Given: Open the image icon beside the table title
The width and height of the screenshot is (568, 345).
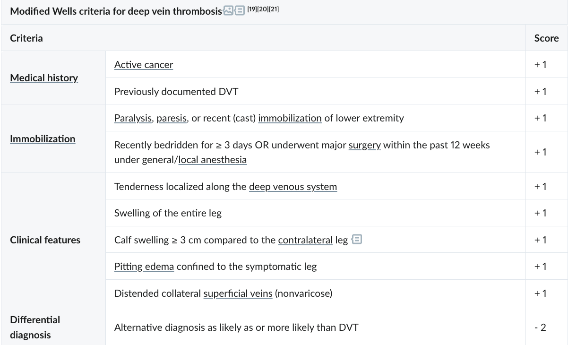Looking at the screenshot, I should [x=228, y=11].
